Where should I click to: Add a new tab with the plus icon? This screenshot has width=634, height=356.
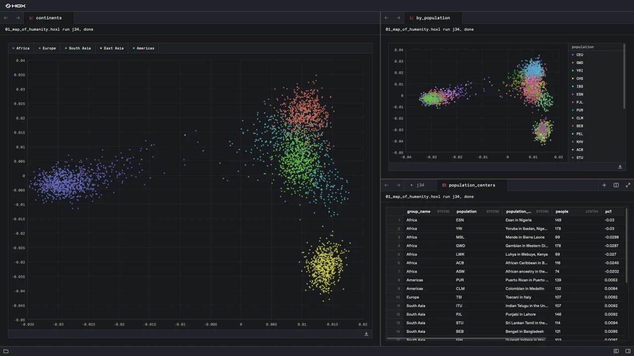click(604, 185)
